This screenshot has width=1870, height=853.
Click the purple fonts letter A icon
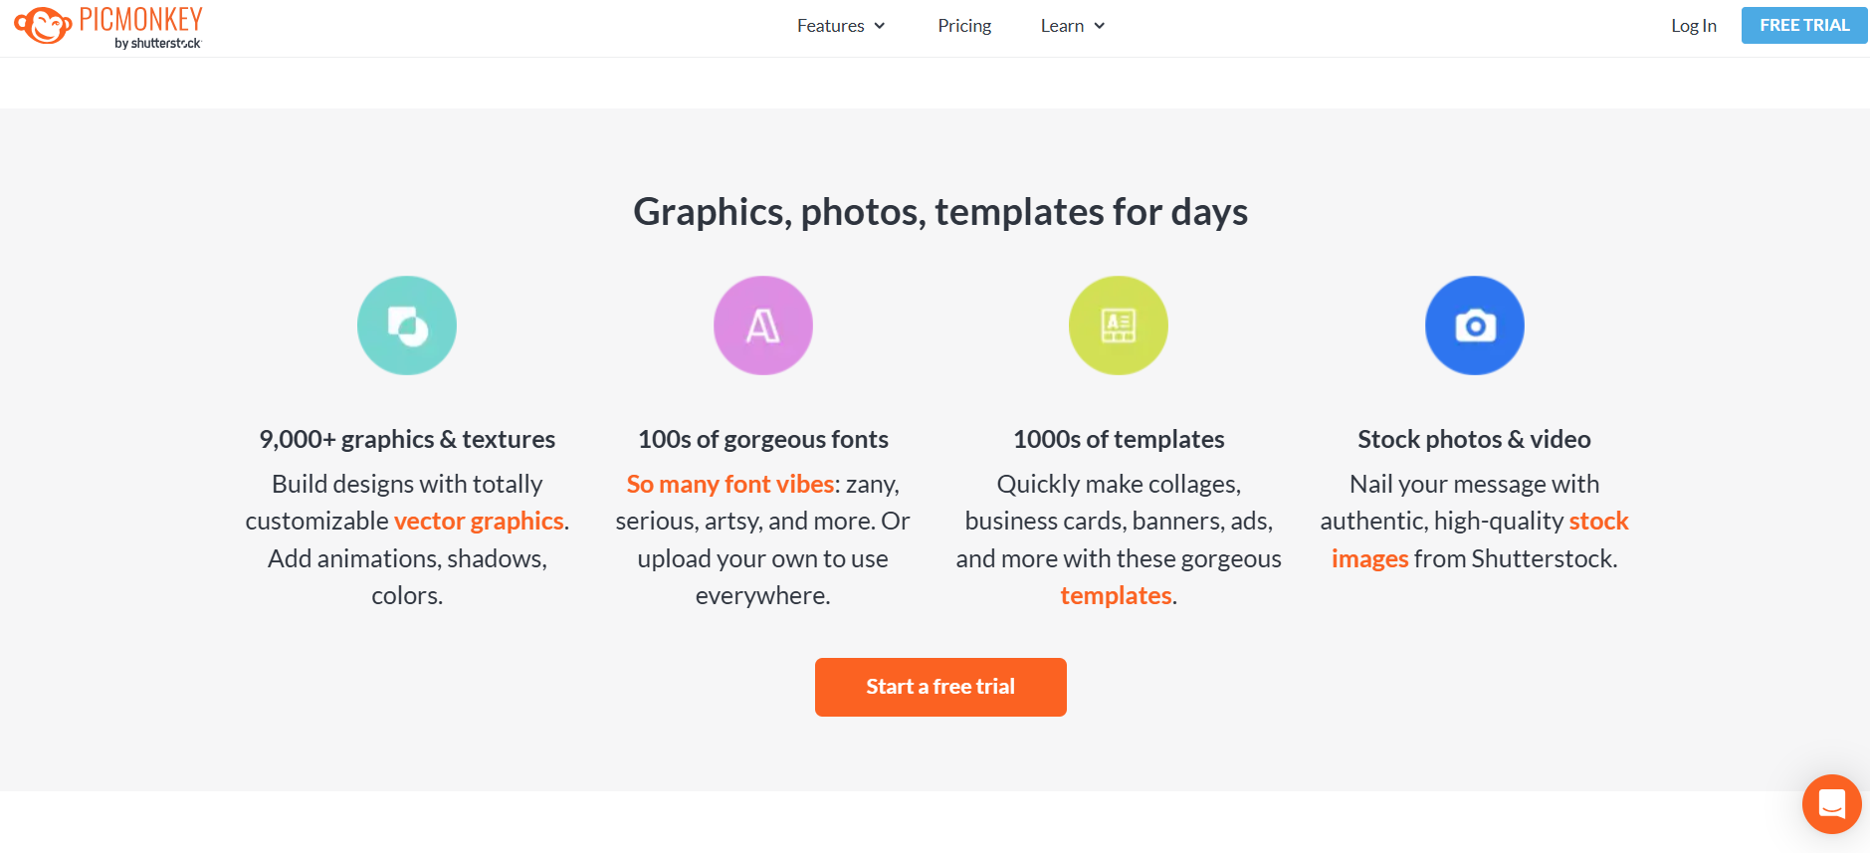(x=763, y=325)
